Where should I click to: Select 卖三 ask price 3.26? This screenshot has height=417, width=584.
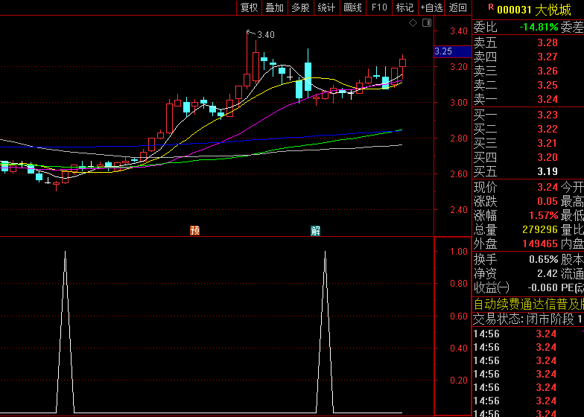coord(547,71)
